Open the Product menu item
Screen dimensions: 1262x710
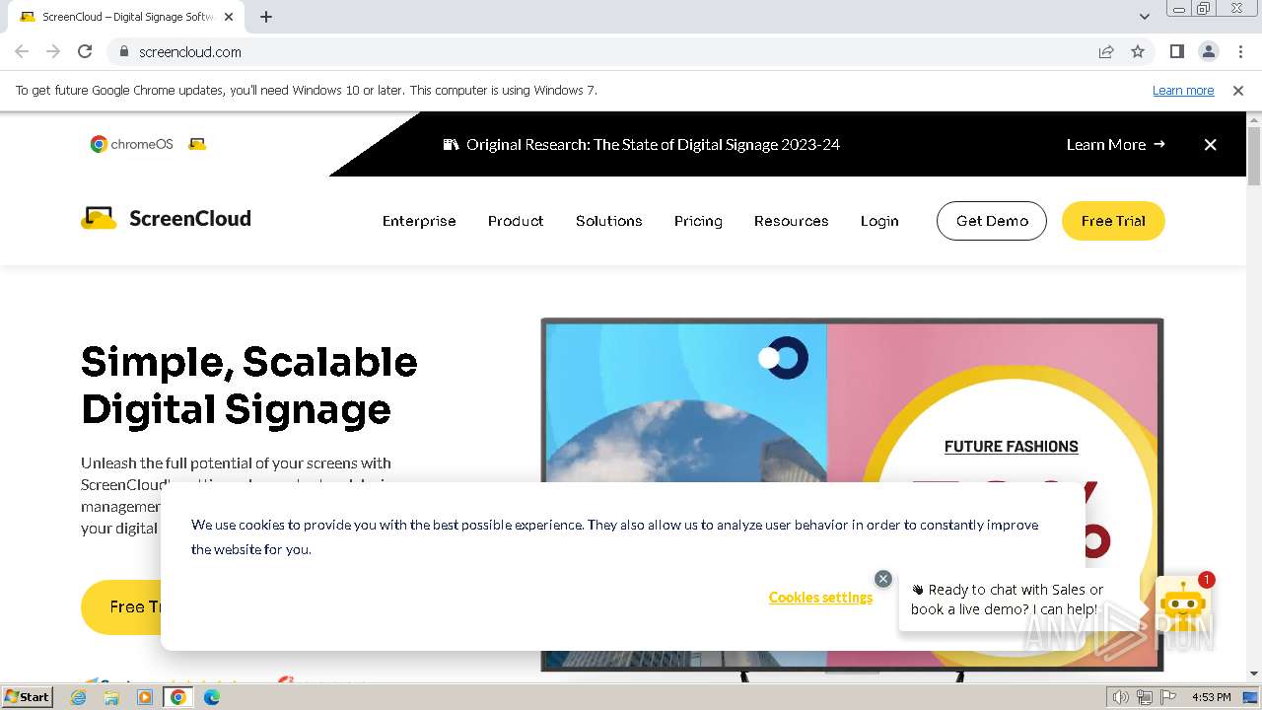[516, 221]
